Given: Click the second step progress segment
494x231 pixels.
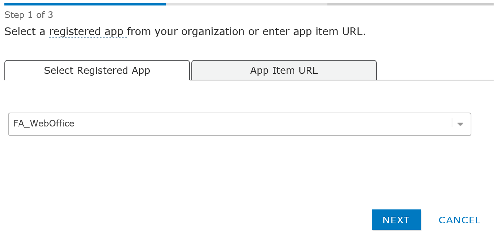Looking at the screenshot, I should pyautogui.click(x=246, y=4).
